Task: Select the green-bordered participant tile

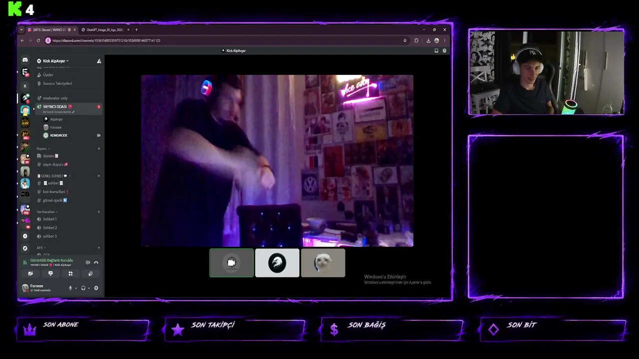Action: click(x=232, y=263)
